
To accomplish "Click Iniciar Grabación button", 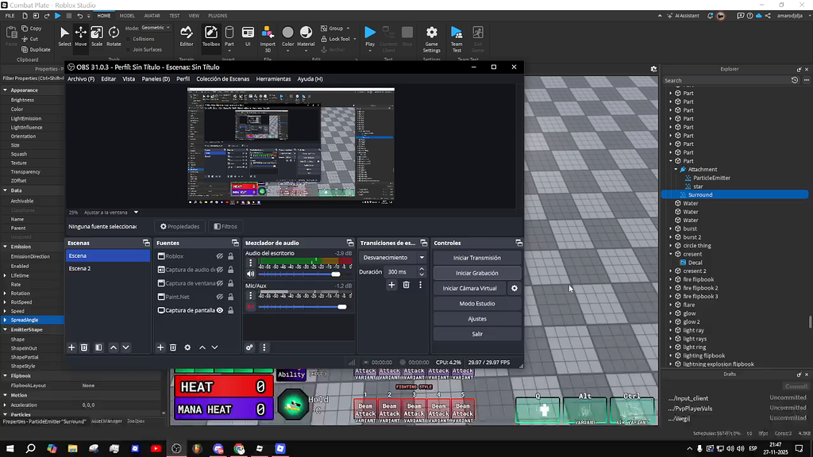I will point(477,273).
